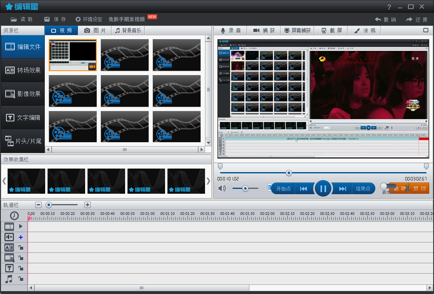Click the 开始点 start point button
Viewport: 434px width, 294px height.
coord(283,189)
